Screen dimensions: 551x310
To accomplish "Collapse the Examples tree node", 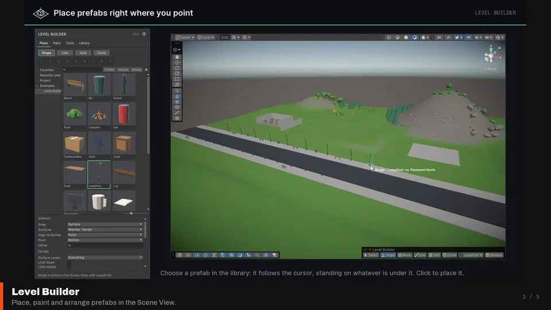I will pos(37,86).
